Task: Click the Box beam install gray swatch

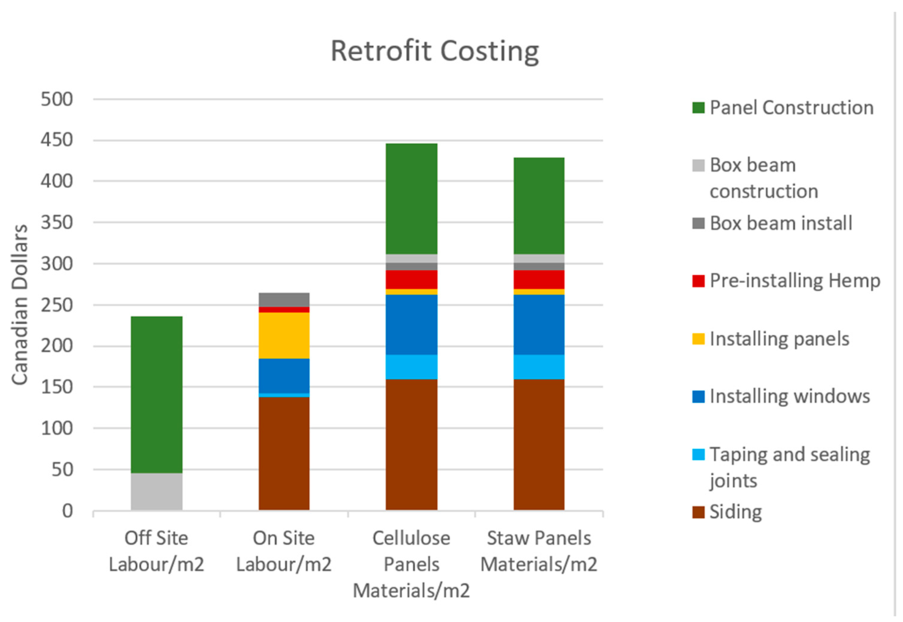Action: click(x=698, y=223)
